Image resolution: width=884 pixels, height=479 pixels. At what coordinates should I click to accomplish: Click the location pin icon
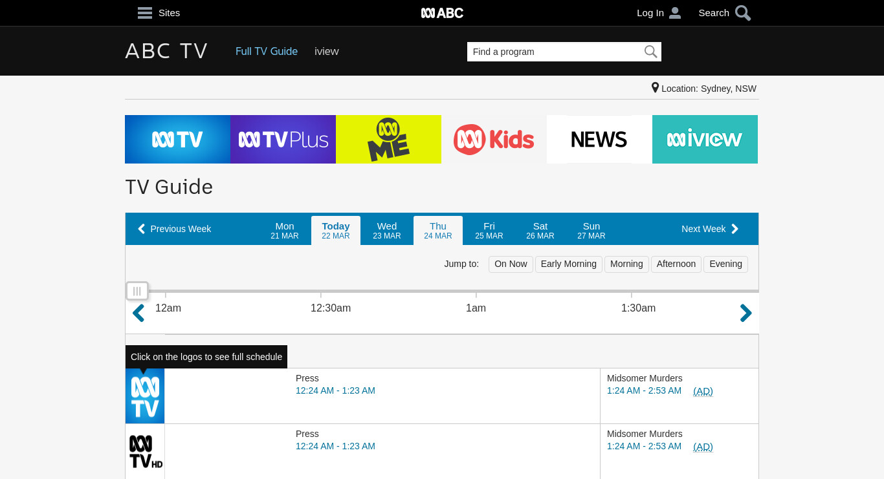coord(655,88)
